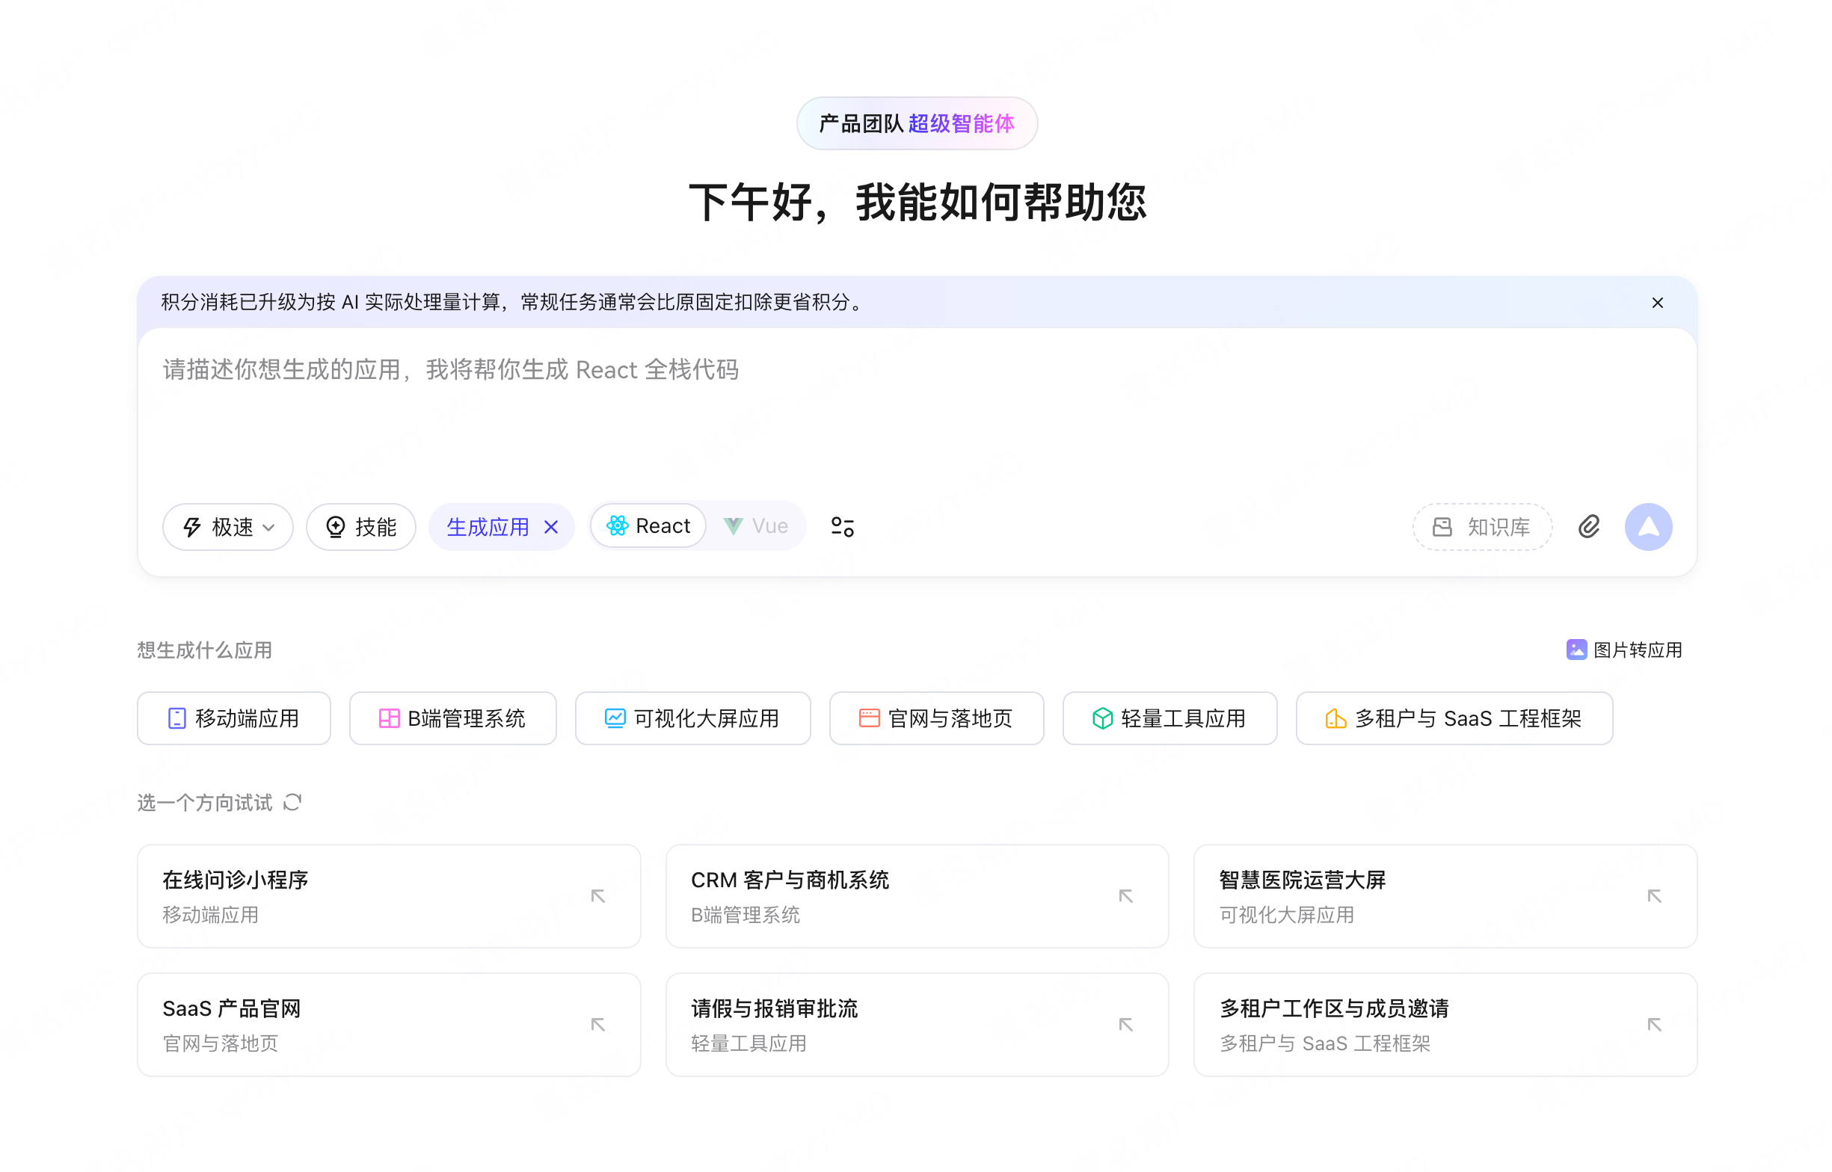Image resolution: width=1832 pixels, height=1172 pixels.
Task: Click B端管理系统 subtitle under CRM card
Action: point(745,914)
